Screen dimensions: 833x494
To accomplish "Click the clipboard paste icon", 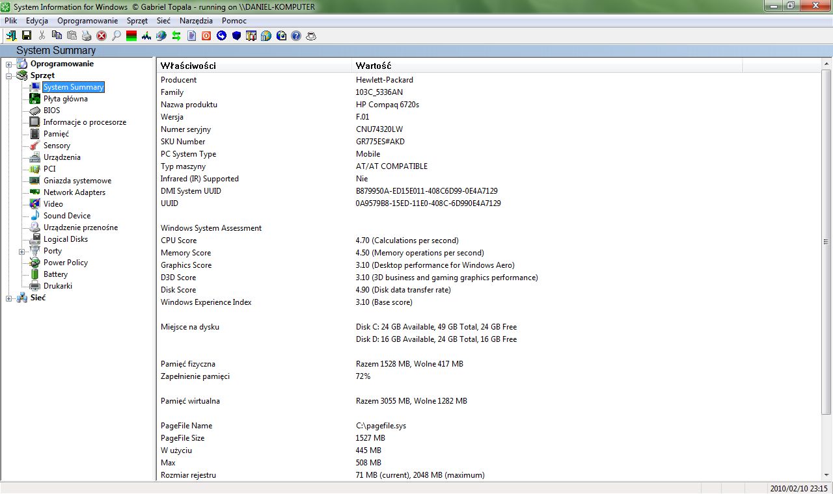I will tap(72, 36).
